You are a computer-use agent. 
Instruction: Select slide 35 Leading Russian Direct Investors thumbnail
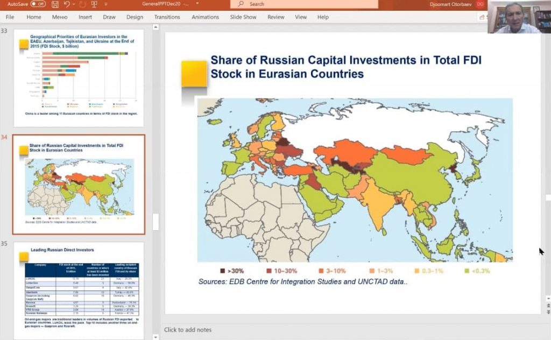click(79, 289)
